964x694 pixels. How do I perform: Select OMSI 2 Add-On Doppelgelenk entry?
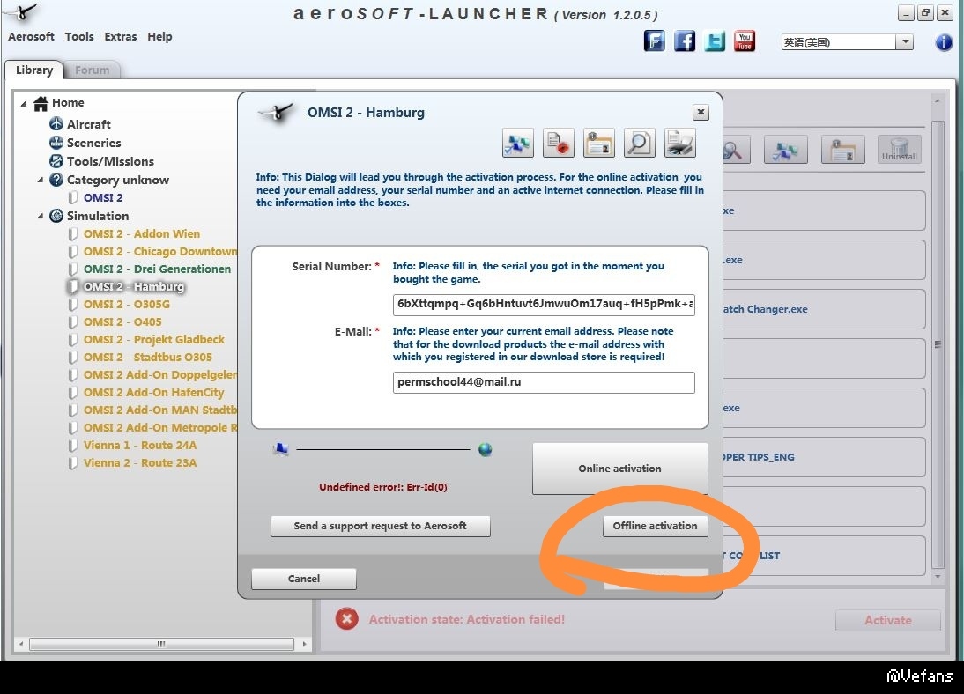tap(159, 375)
